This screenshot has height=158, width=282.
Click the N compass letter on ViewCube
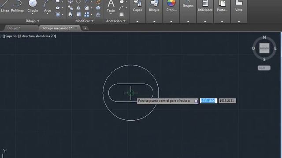(x=264, y=37)
